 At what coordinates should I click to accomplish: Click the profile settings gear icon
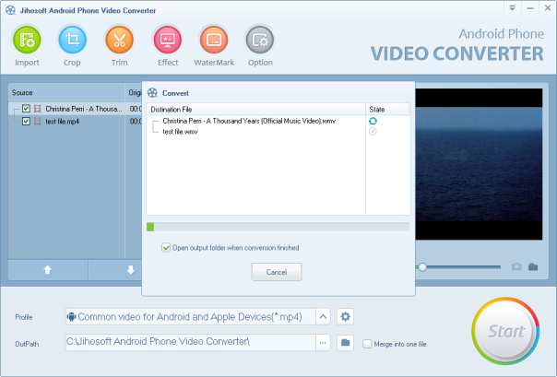coord(346,317)
